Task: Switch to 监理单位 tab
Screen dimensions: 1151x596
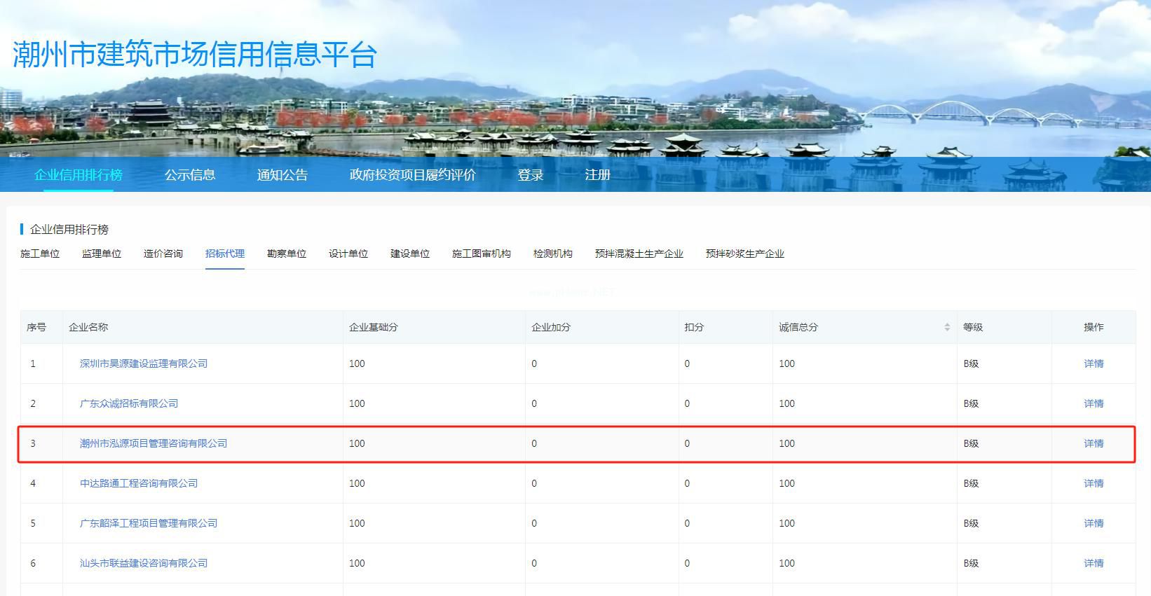Action: [102, 254]
